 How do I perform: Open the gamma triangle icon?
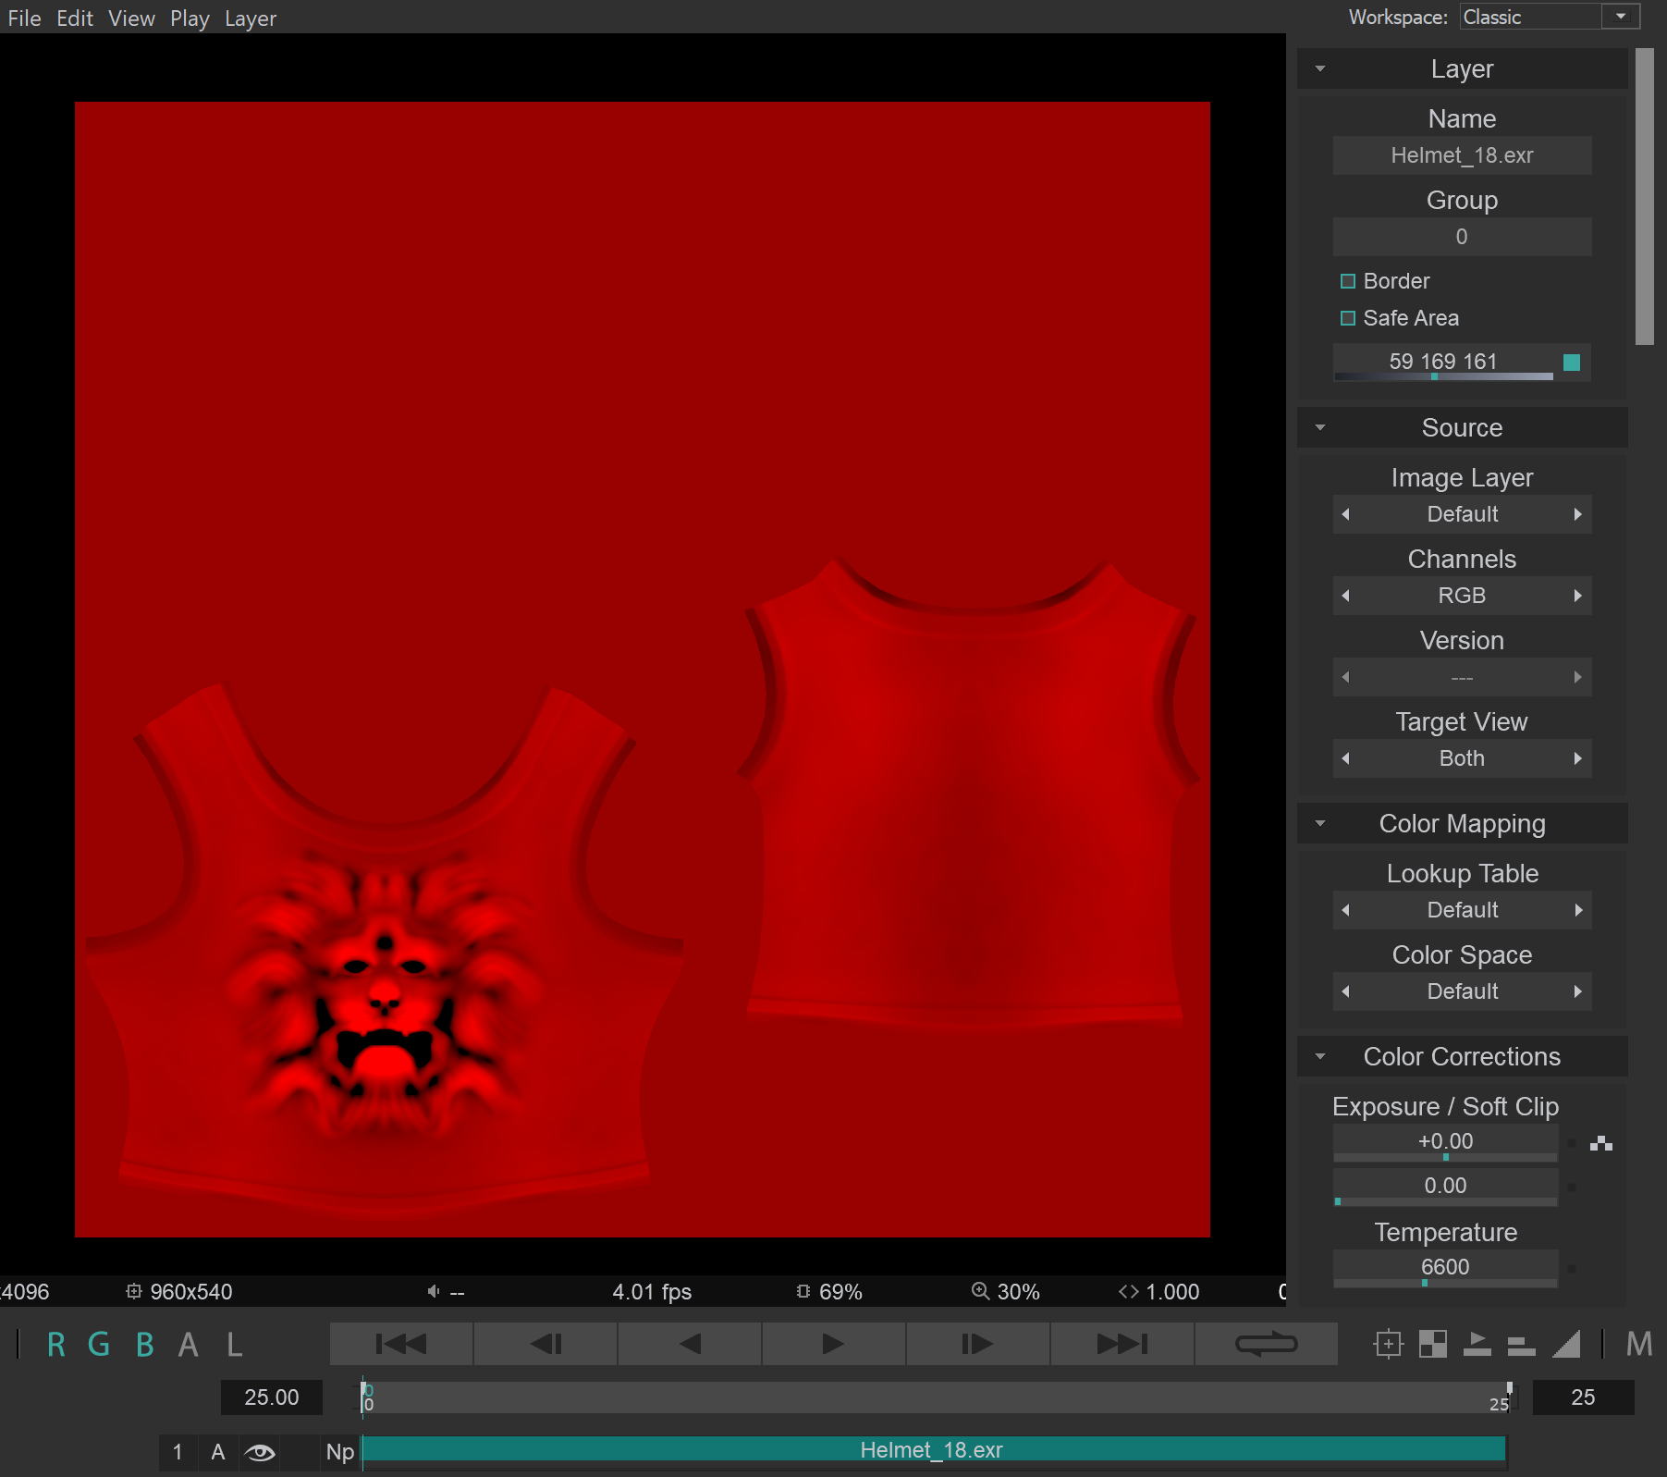(1566, 1344)
